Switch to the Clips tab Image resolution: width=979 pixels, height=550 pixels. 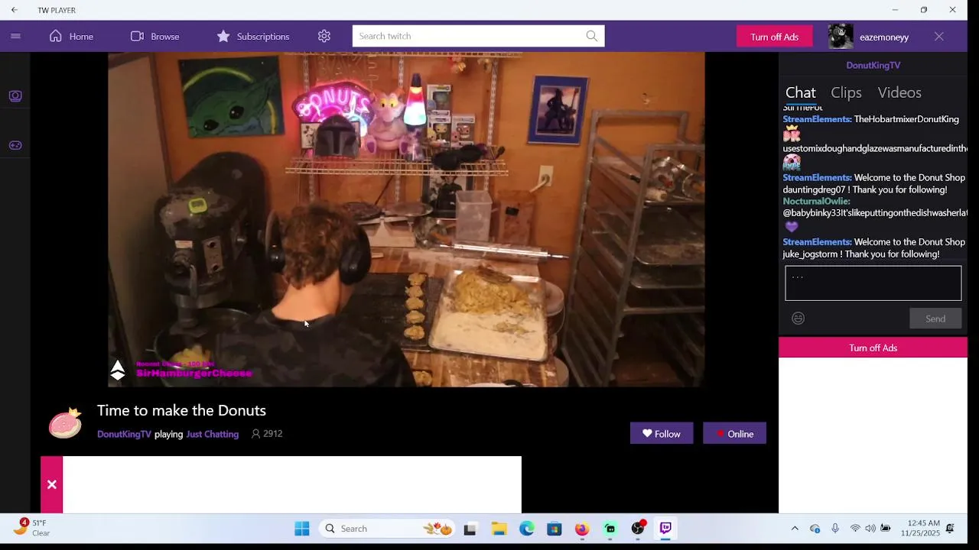click(x=846, y=92)
